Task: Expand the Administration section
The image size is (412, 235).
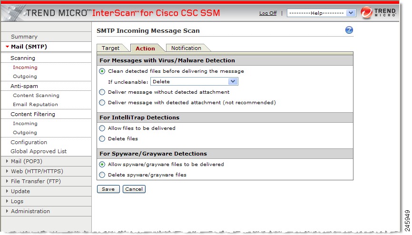Action: click(x=7, y=211)
